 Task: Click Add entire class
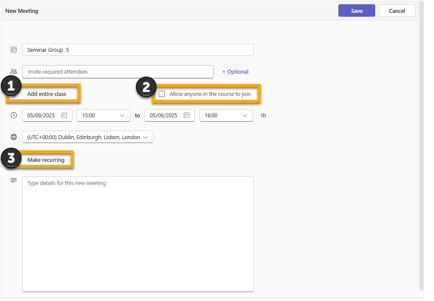47,94
